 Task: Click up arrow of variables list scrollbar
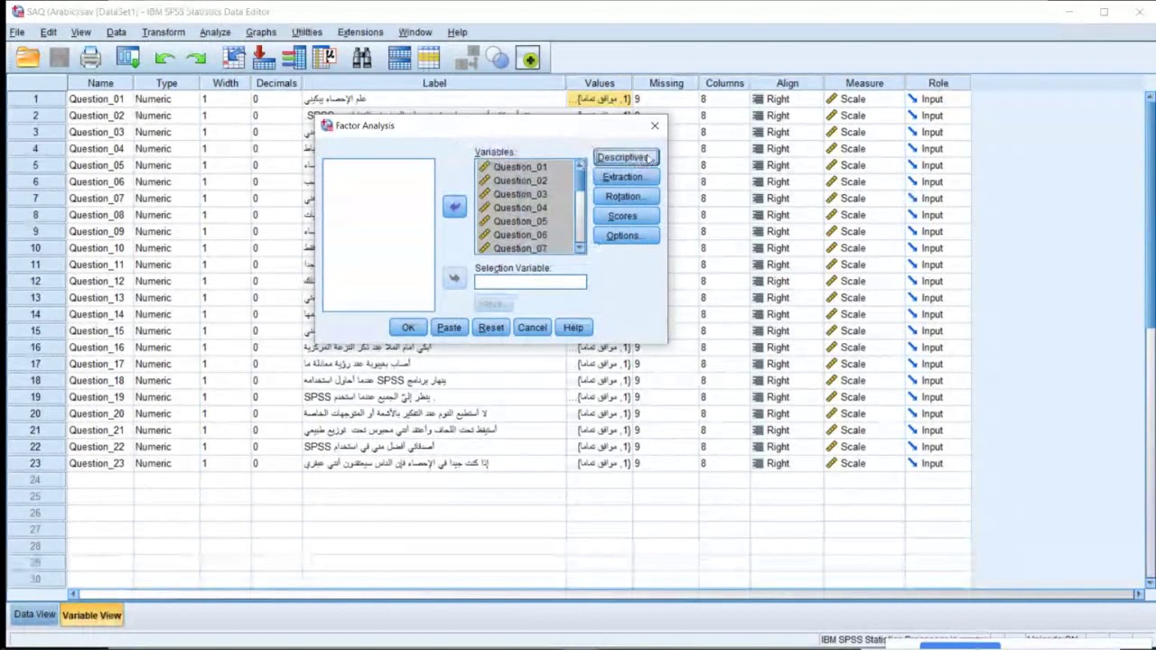pos(580,165)
